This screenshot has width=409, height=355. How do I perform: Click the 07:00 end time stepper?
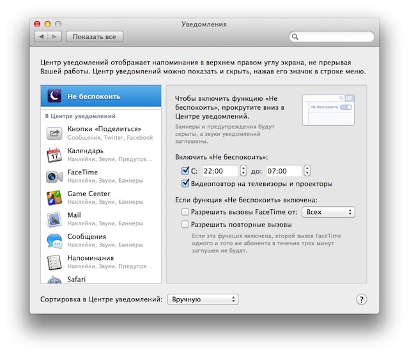tap(307, 170)
